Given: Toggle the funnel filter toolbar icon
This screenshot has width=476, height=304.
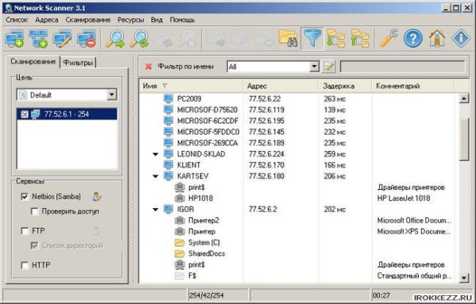Looking at the screenshot, I should click(x=312, y=39).
